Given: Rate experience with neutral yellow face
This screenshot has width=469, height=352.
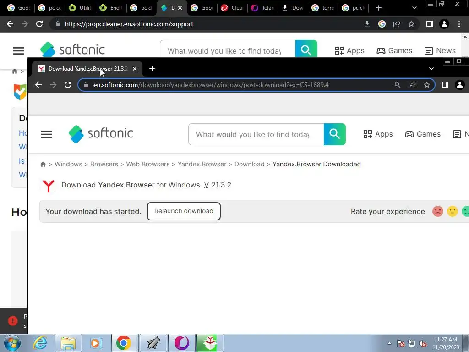Looking at the screenshot, I should click(452, 211).
